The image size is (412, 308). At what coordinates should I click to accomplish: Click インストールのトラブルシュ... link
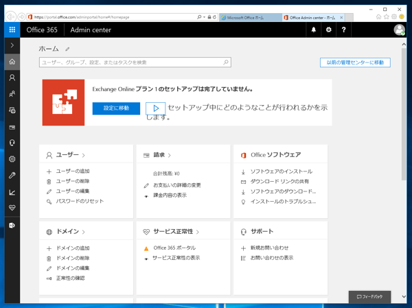tap(283, 202)
